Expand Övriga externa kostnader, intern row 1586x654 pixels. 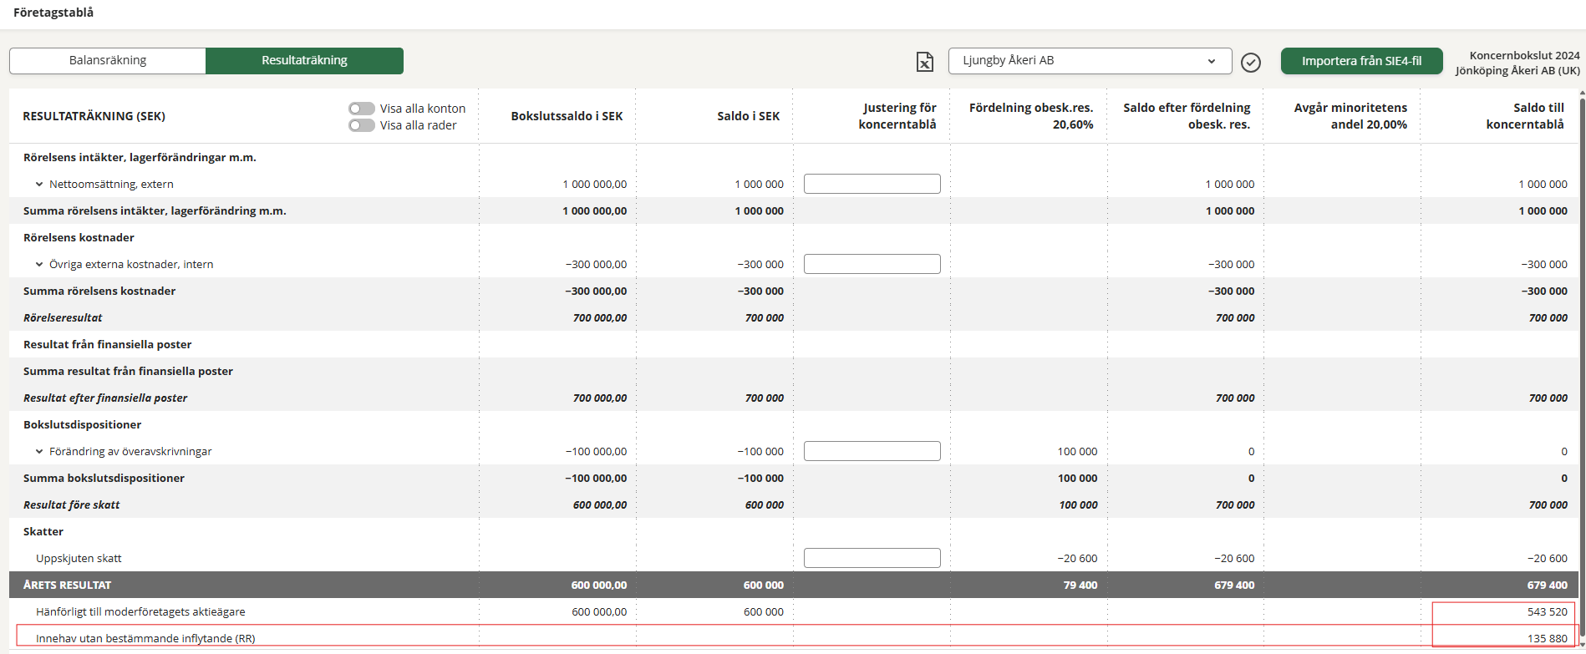39,264
